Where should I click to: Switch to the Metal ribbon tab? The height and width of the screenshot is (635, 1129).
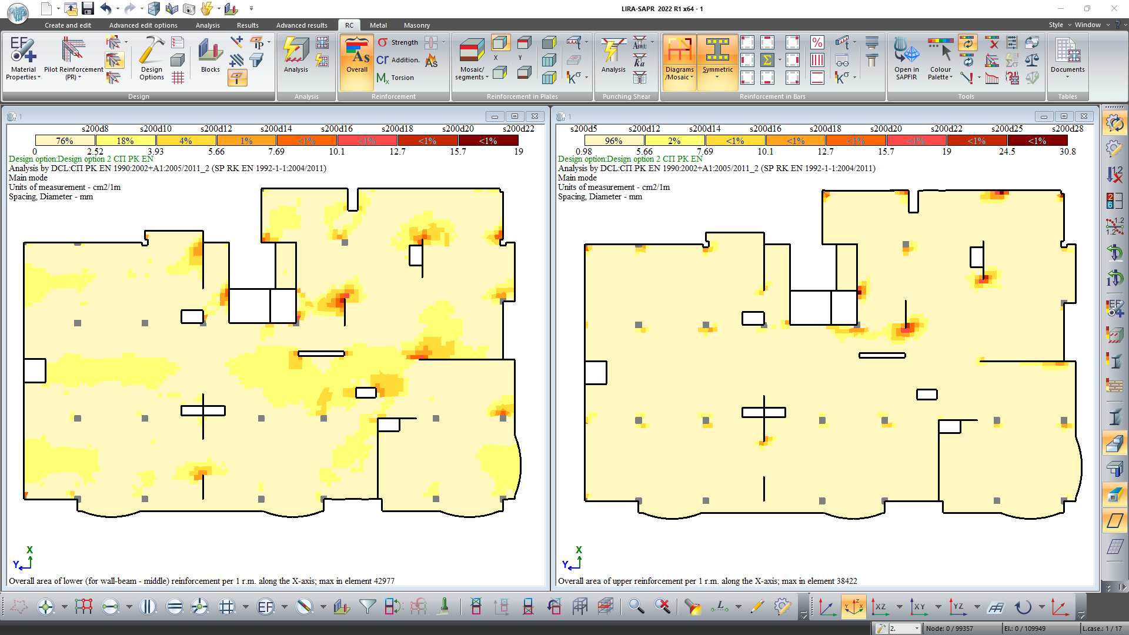point(378,25)
